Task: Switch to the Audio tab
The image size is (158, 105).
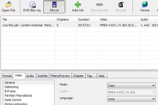Action: pos(30,76)
